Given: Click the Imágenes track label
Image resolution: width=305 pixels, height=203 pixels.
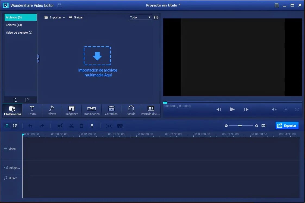Looking at the screenshot, I should (12, 168).
